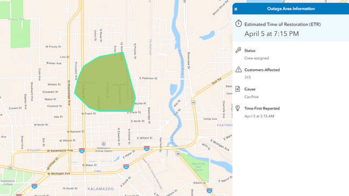Screen dimensions: 349x196
Task: Click the 'Riverview Dr' map label
Action: (x=189, y=61)
